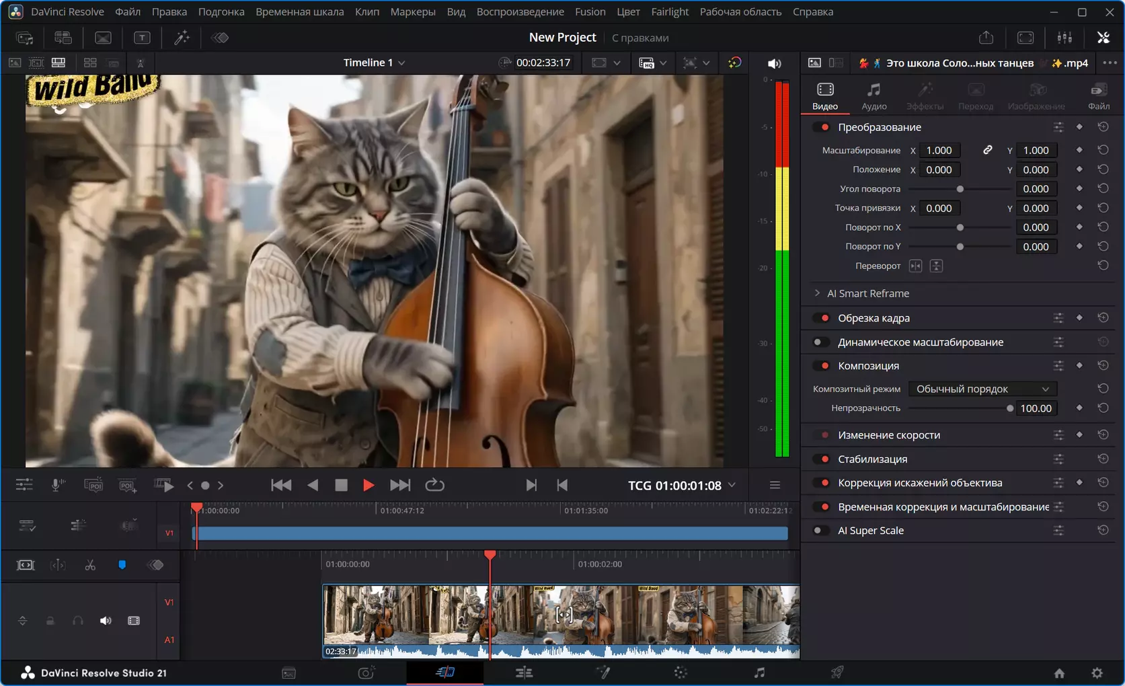Open the Композитный режим dropdown
1125x686 pixels.
point(982,389)
